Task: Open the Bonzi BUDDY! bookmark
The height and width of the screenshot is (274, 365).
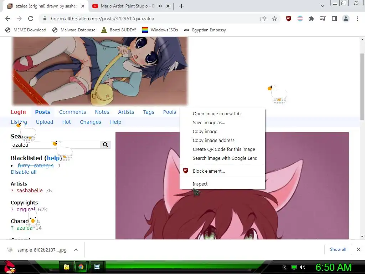Action: [119, 30]
